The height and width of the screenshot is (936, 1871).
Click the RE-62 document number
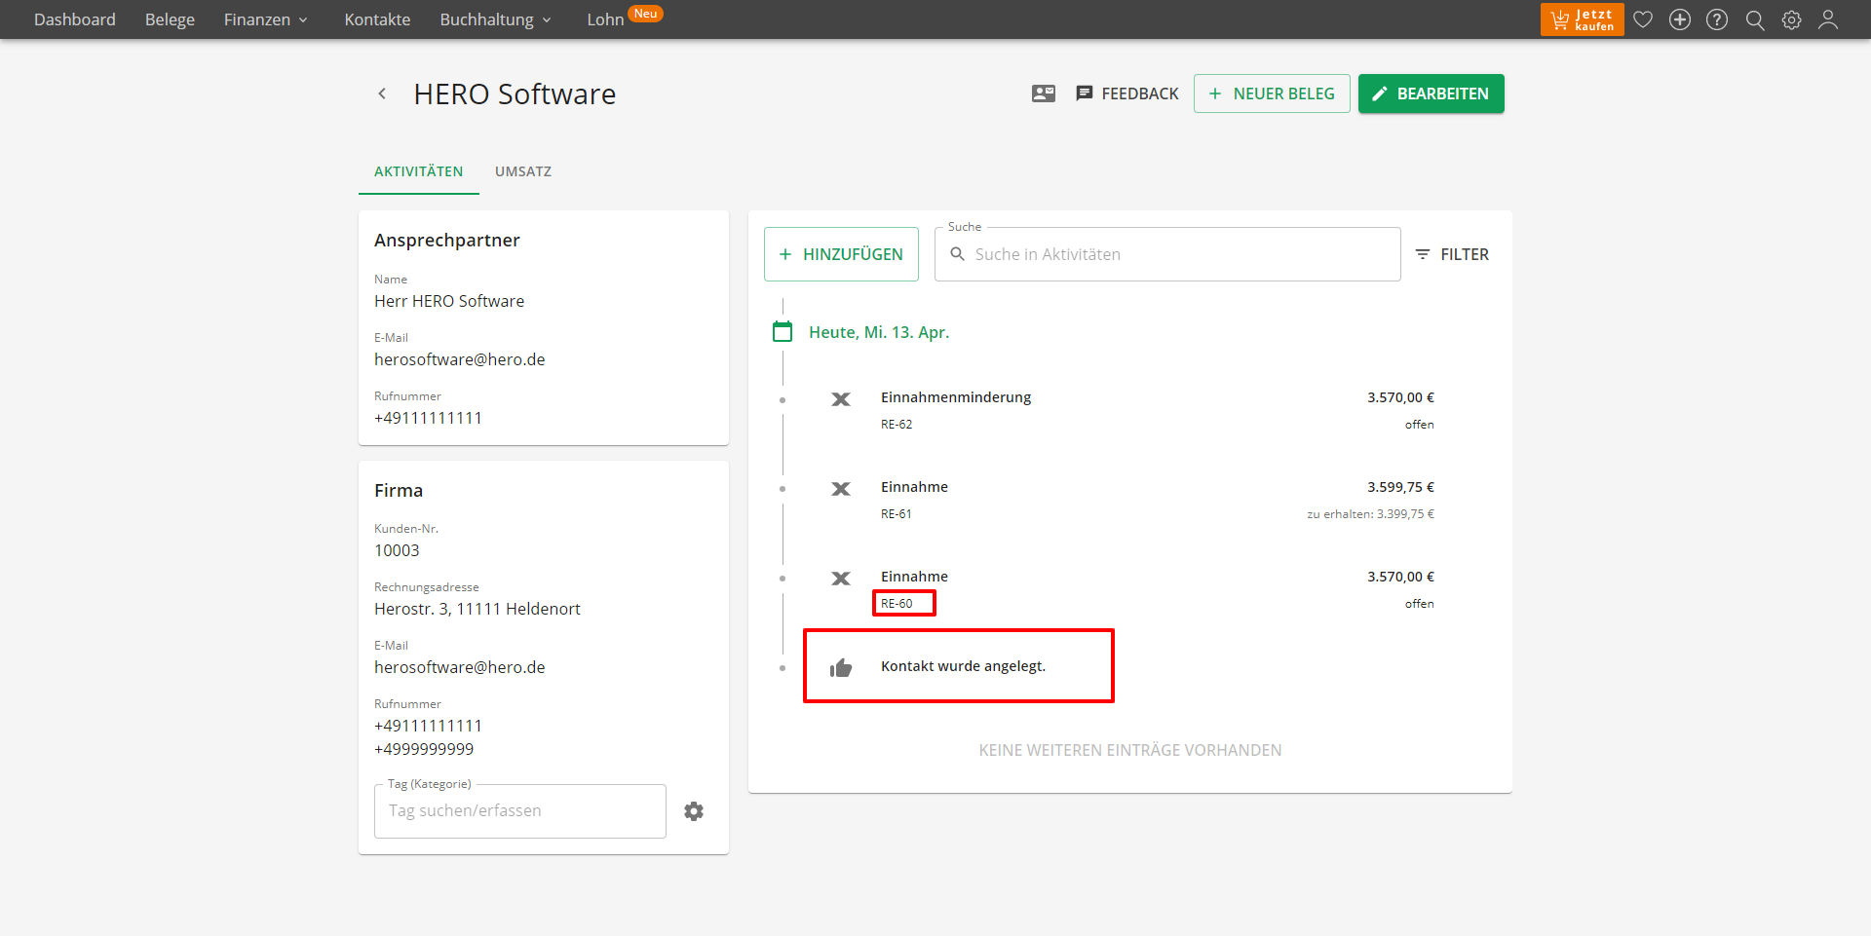(x=897, y=425)
